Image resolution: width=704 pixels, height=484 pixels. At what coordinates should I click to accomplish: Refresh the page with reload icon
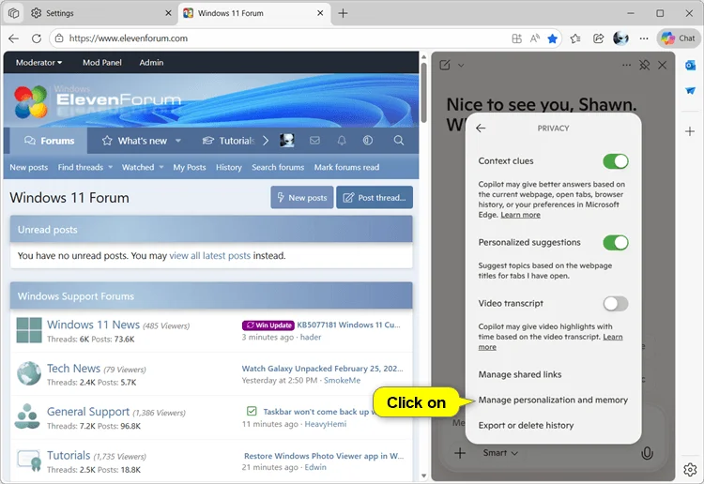pyautogui.click(x=37, y=38)
